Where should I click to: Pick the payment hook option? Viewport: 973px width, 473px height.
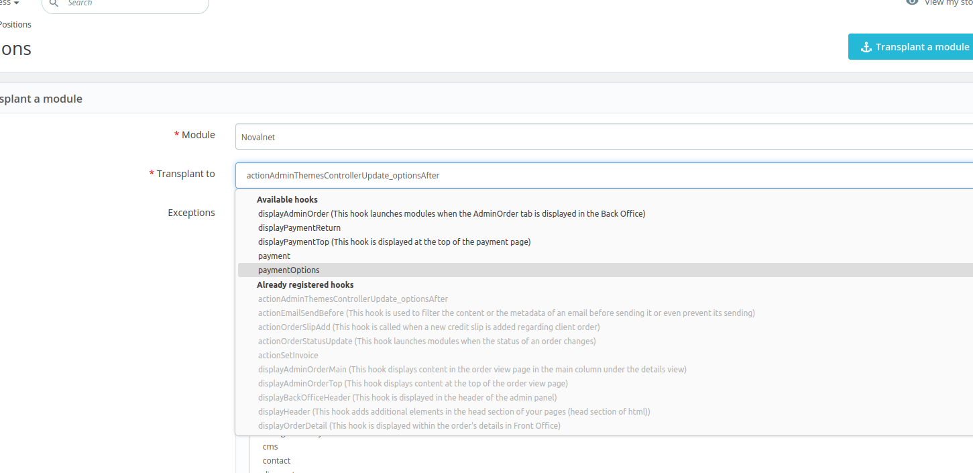[605, 256]
